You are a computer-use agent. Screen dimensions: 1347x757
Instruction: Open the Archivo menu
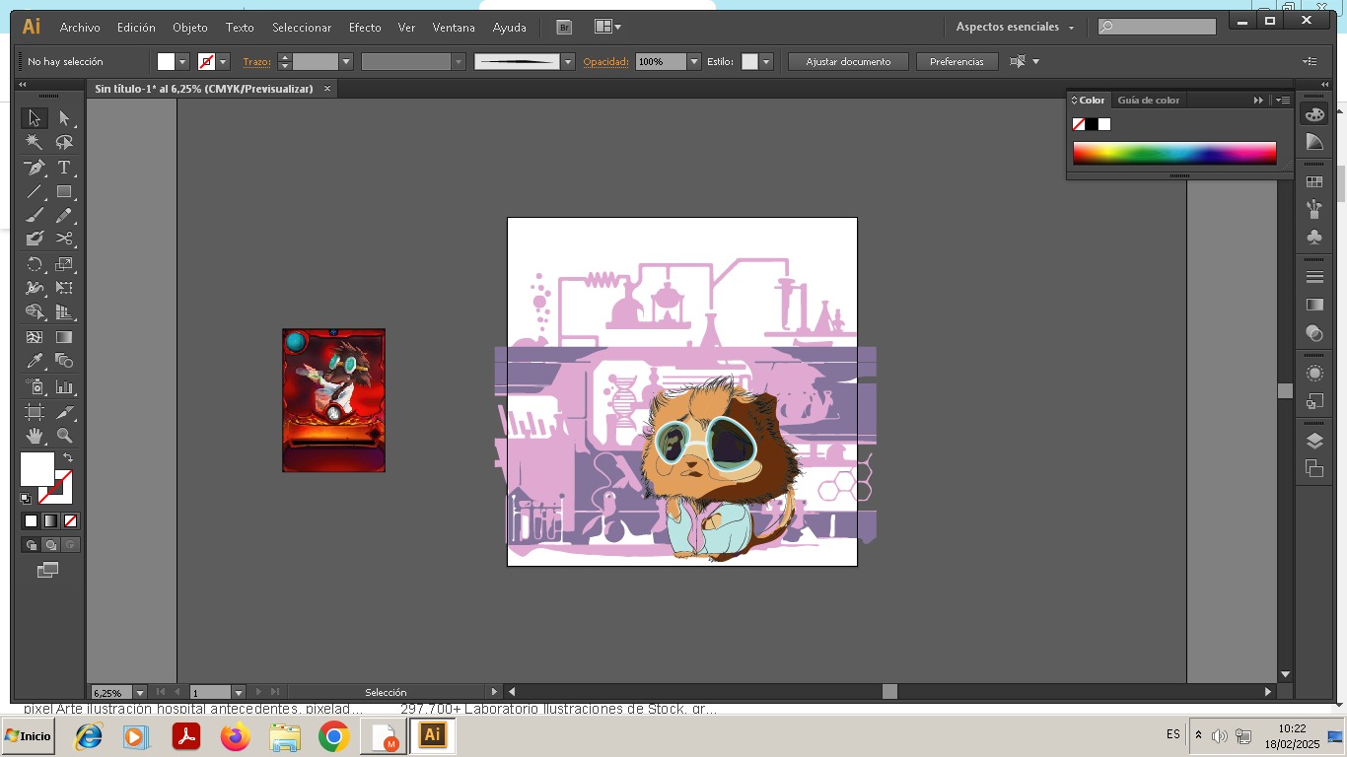80,28
